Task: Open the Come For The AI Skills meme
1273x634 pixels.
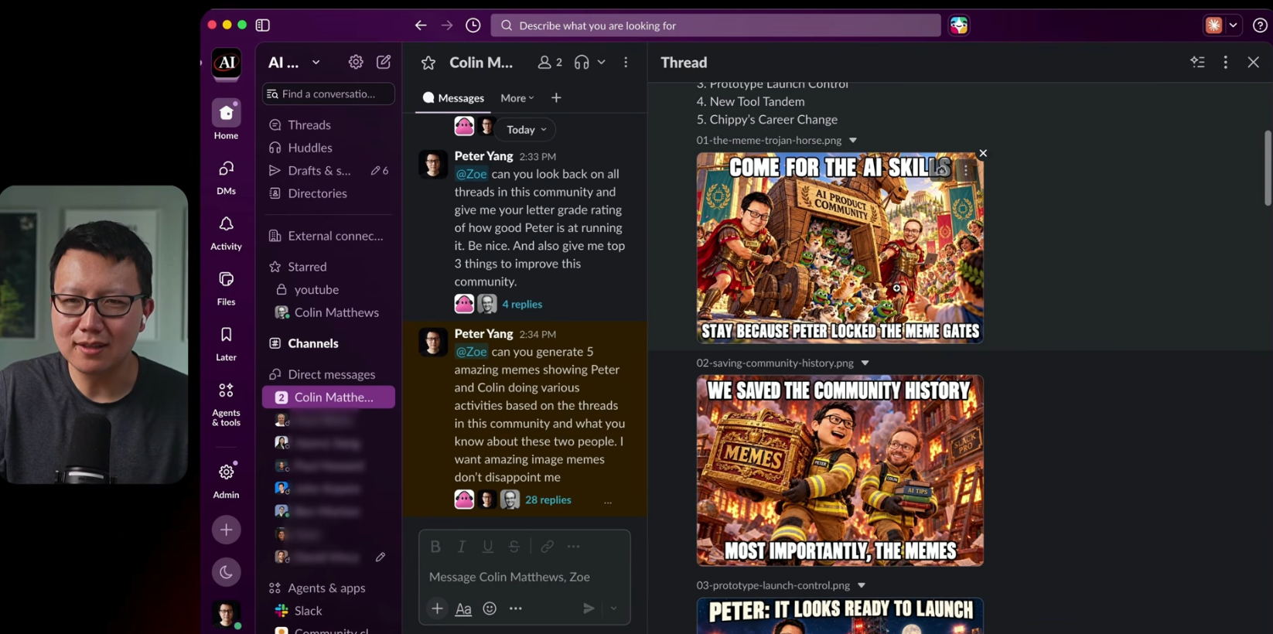Action: point(840,248)
